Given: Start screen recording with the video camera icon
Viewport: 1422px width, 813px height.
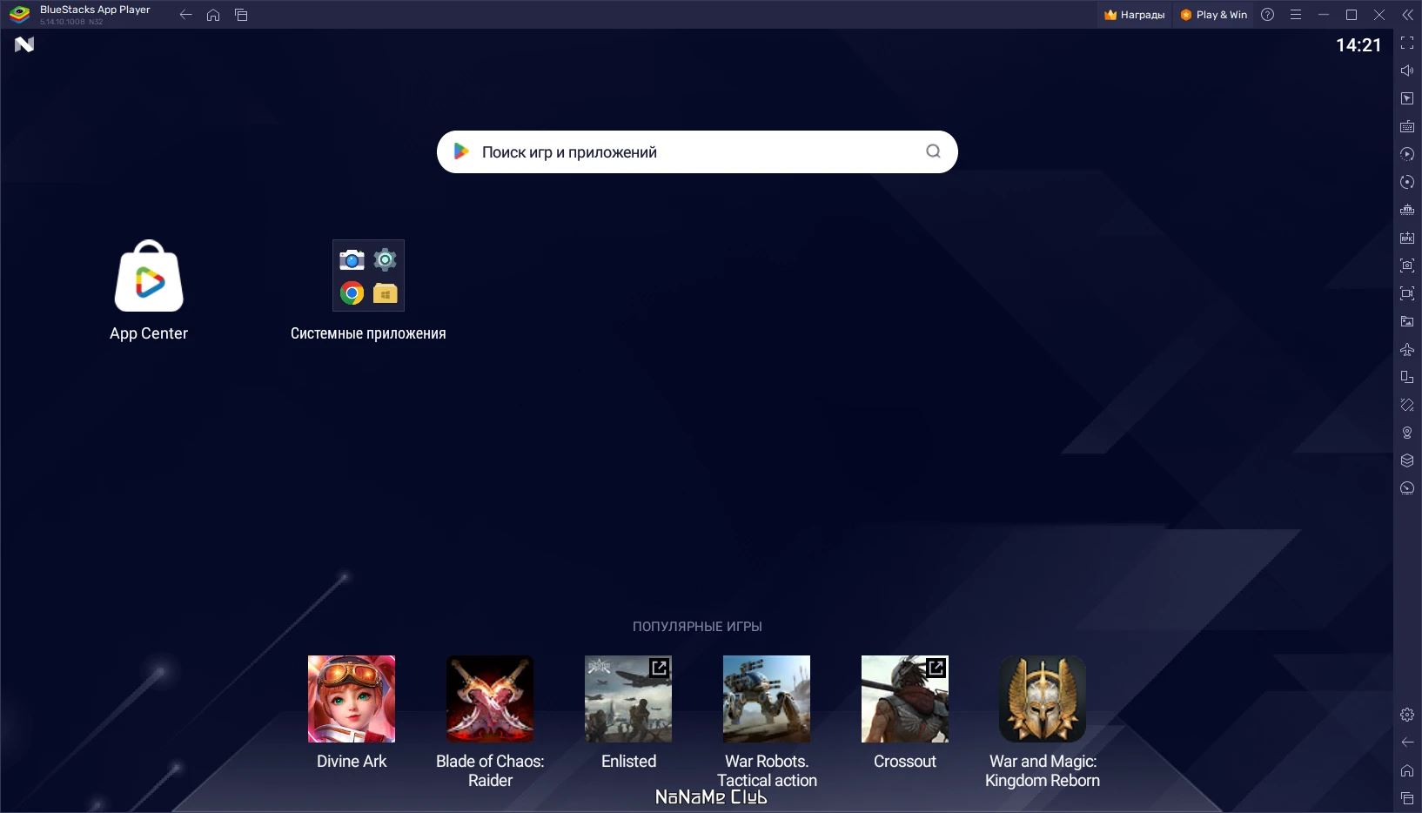Looking at the screenshot, I should 1407,293.
